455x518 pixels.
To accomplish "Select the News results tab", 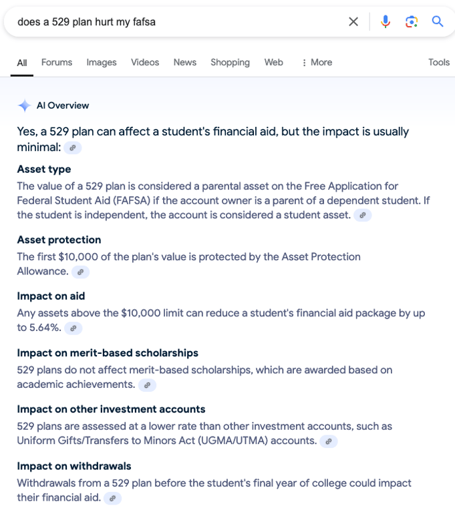I will [x=185, y=63].
